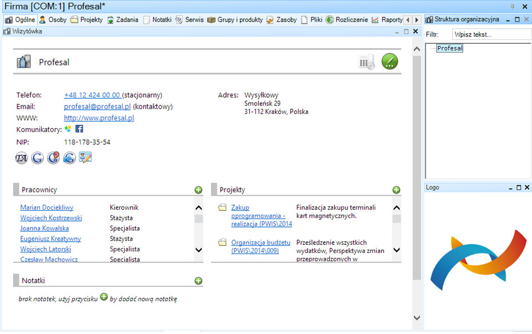Click the address line Smoleńsk 29
The image size is (532, 334).
262,104
